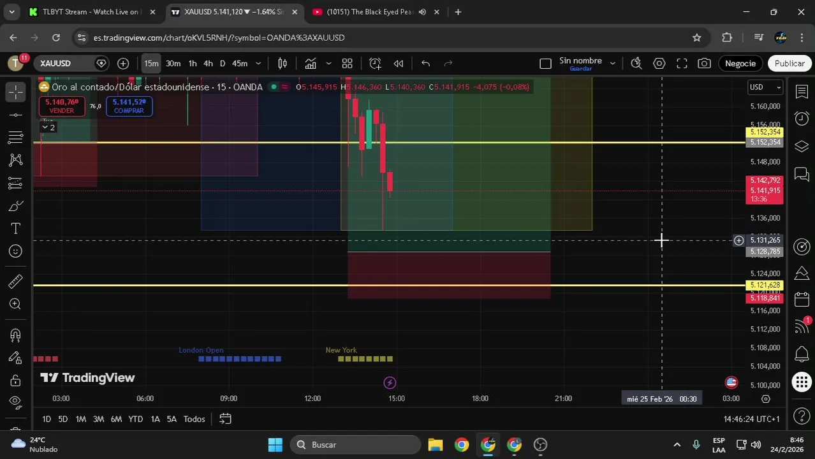
Task: Open timezone 14:46:24 UTC+1 selector
Action: (751, 419)
